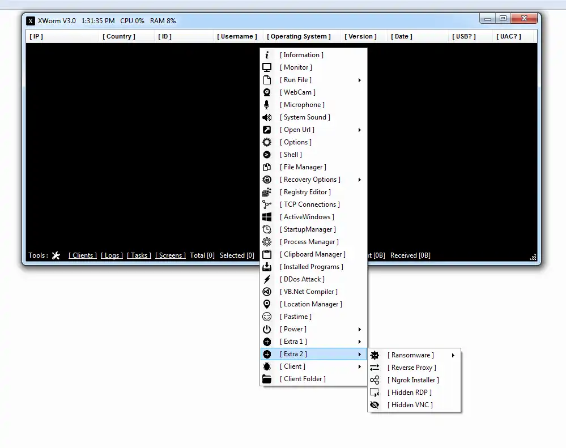Screen dimensions: 566x448
Task: Click the Registry Editor icon
Action: [x=267, y=192]
